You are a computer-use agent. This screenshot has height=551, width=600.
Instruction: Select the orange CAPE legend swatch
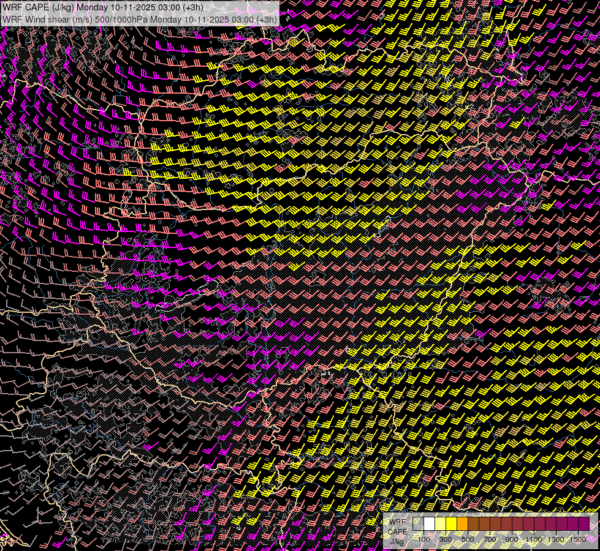tap(462, 523)
